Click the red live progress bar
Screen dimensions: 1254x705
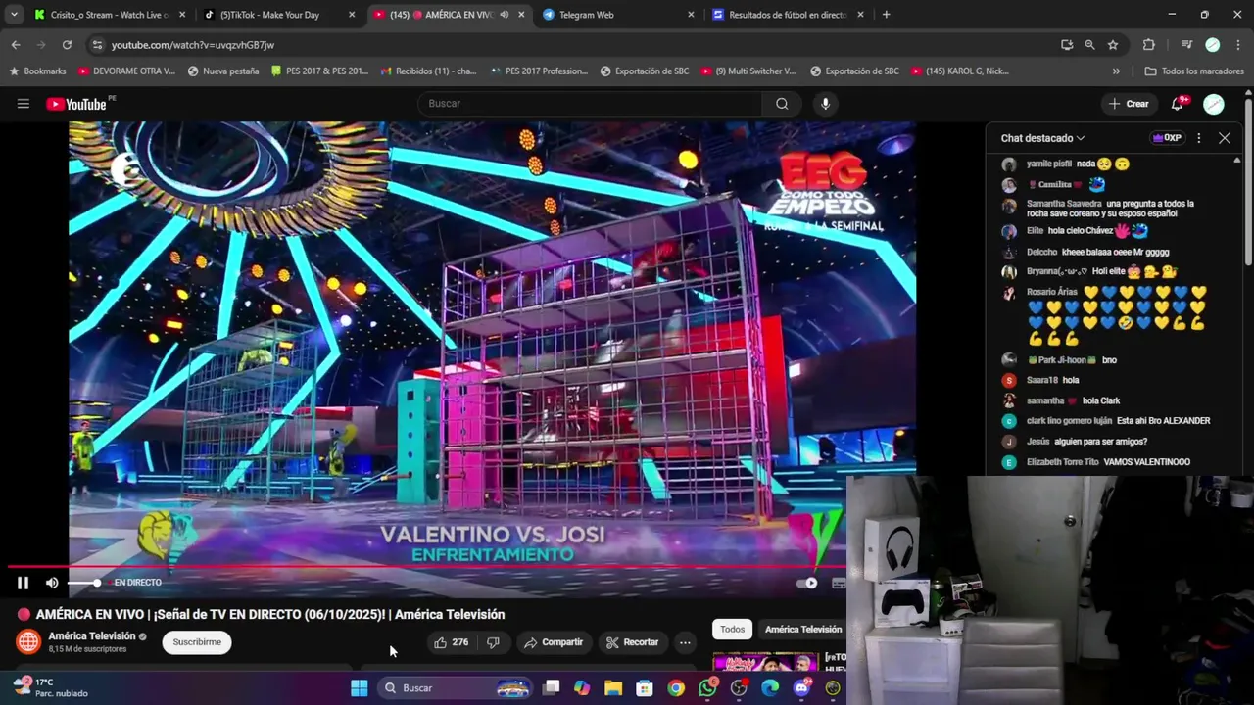click(427, 566)
